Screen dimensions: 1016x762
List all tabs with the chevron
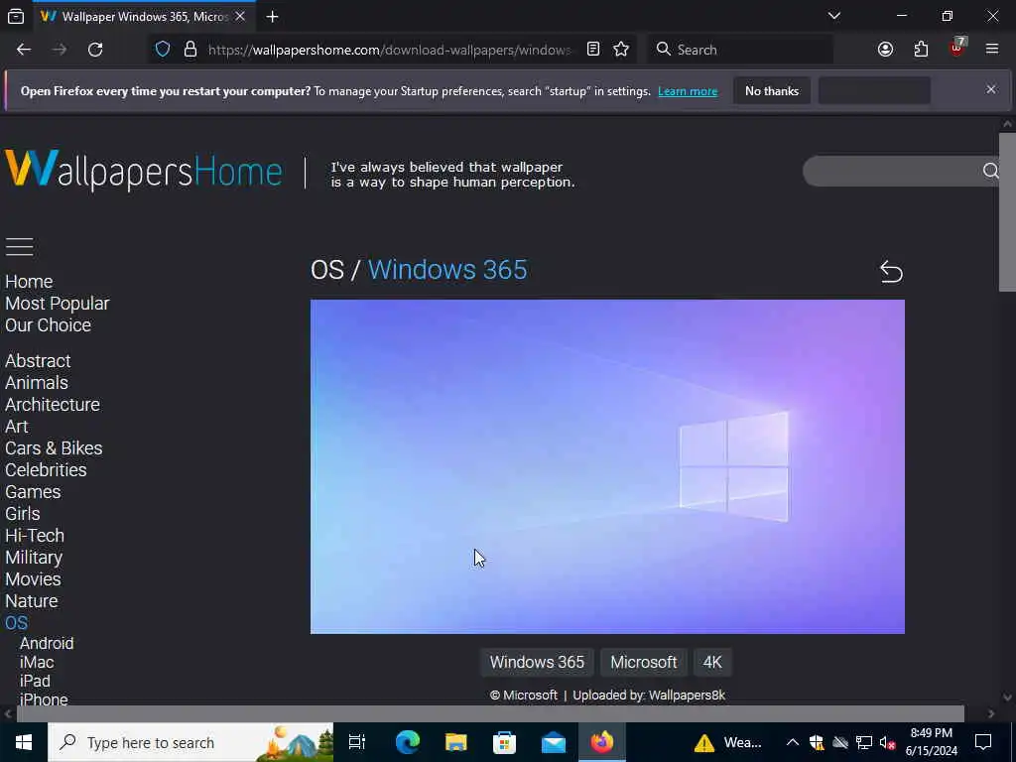(833, 16)
